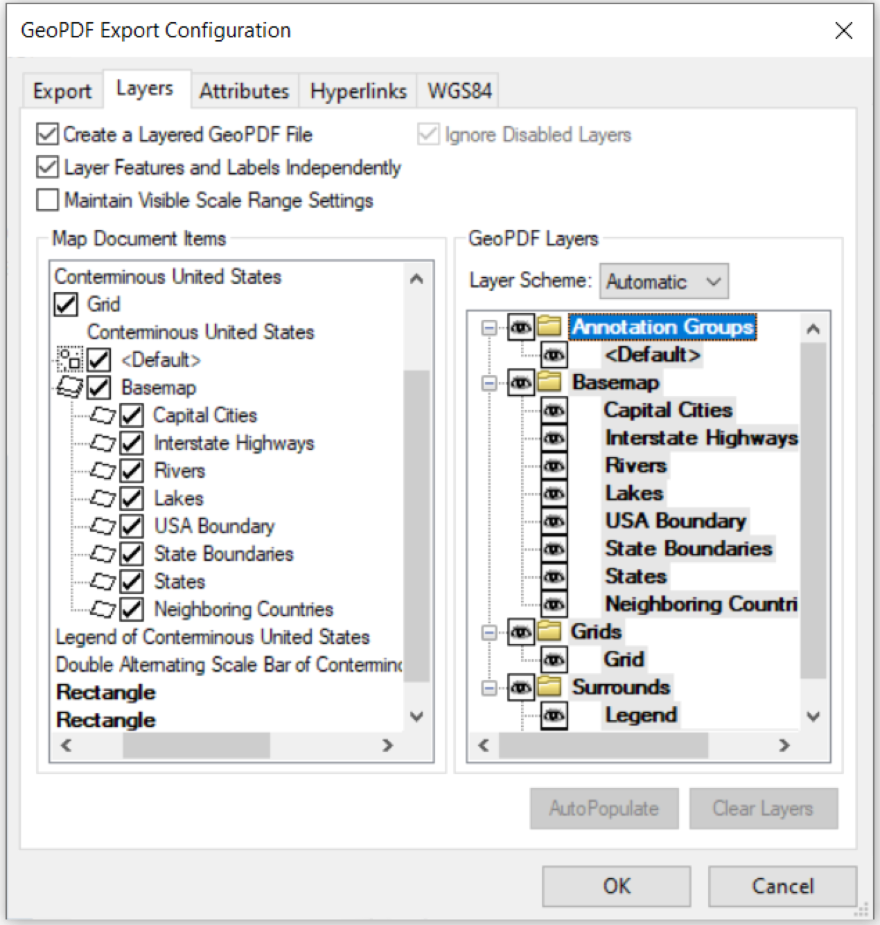Screen dimensions: 880x925
Task: Toggle eye icon for States GeoPDF layer
Action: click(554, 576)
